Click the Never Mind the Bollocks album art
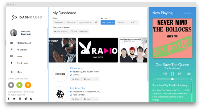This screenshot has height=112, width=202. point(172,38)
